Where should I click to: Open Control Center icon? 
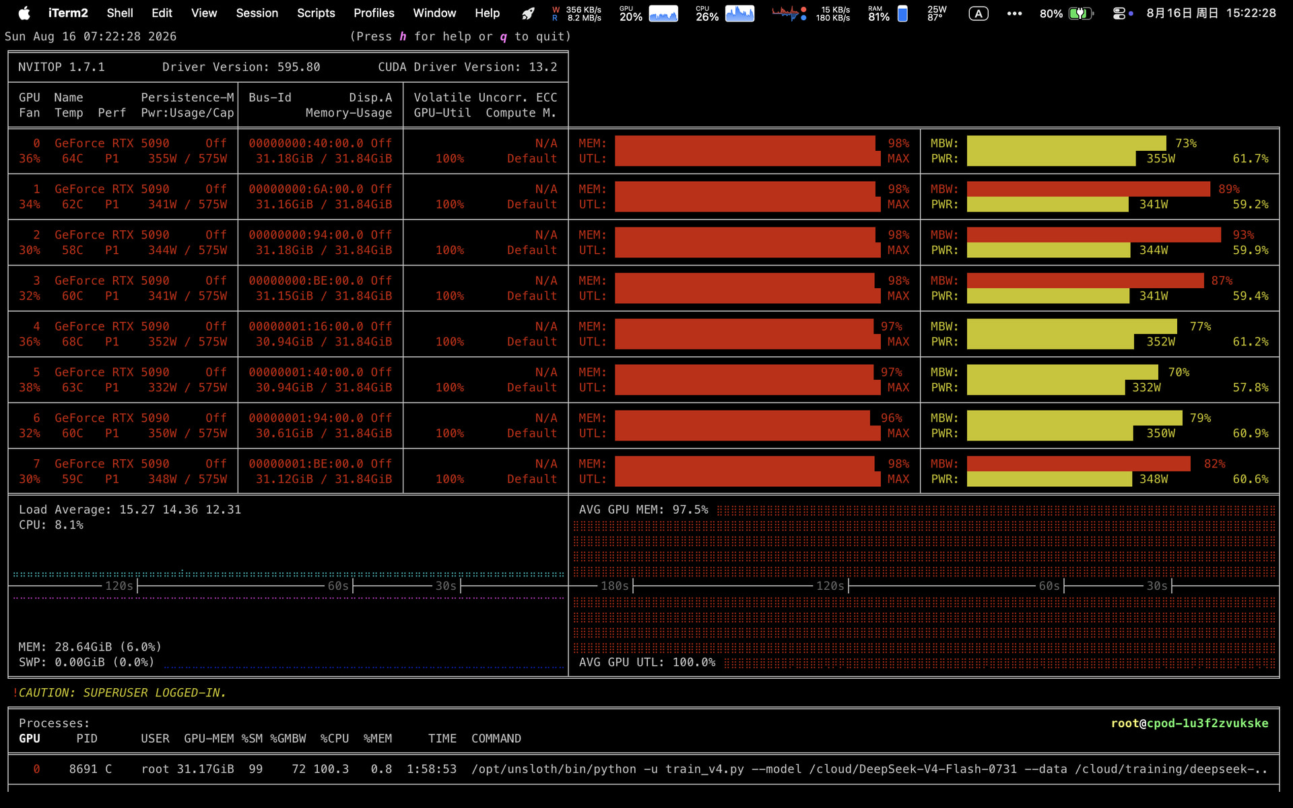click(x=1119, y=13)
